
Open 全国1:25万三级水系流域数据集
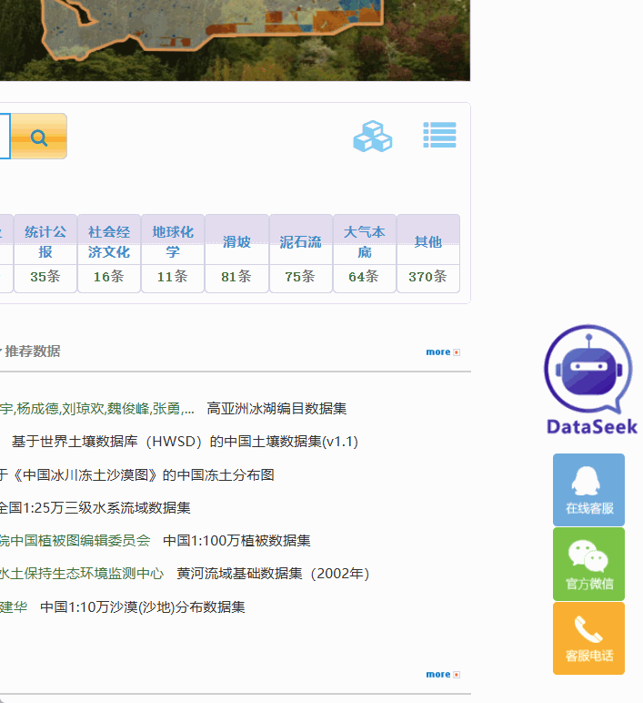click(x=95, y=508)
